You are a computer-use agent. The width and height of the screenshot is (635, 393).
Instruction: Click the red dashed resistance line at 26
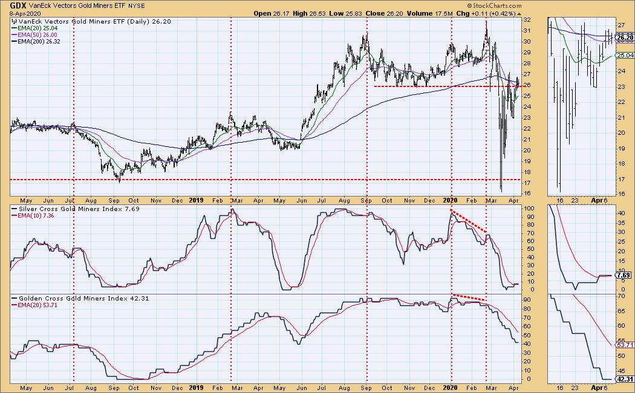click(448, 86)
